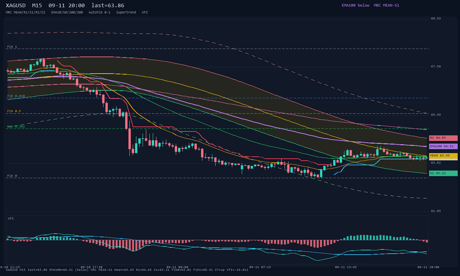Click the 'Fib 1' level label
Screen dimensions: 460x276
click(12, 47)
